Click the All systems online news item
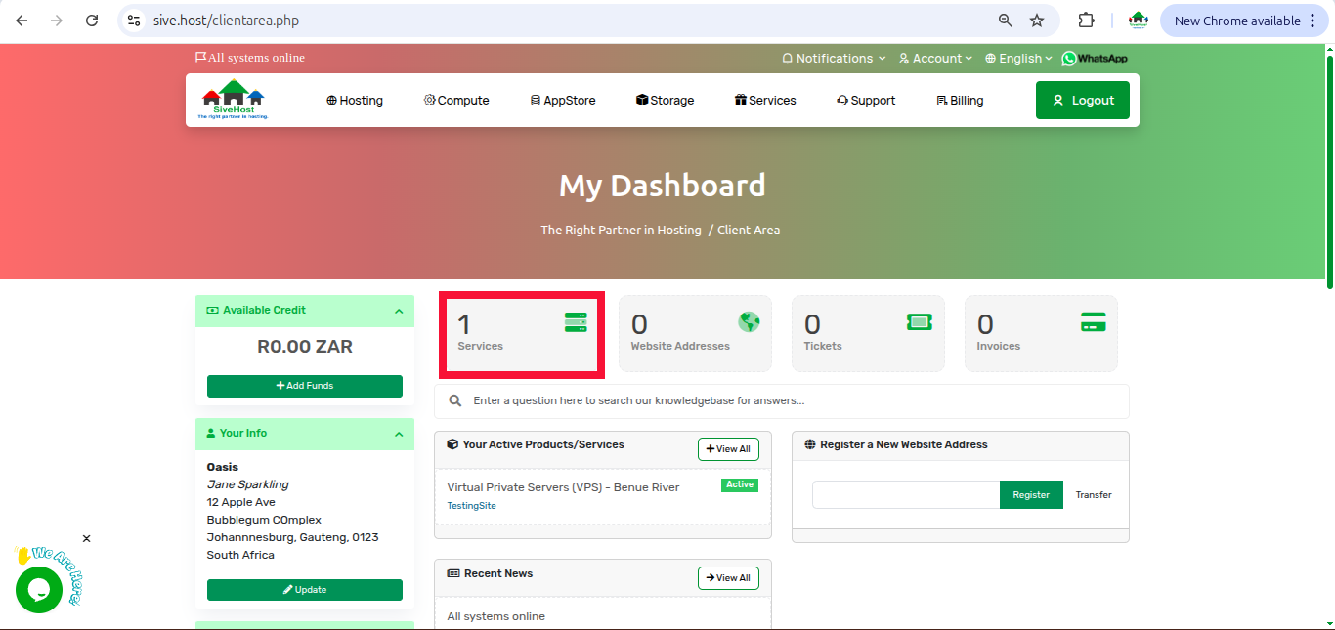 click(495, 616)
